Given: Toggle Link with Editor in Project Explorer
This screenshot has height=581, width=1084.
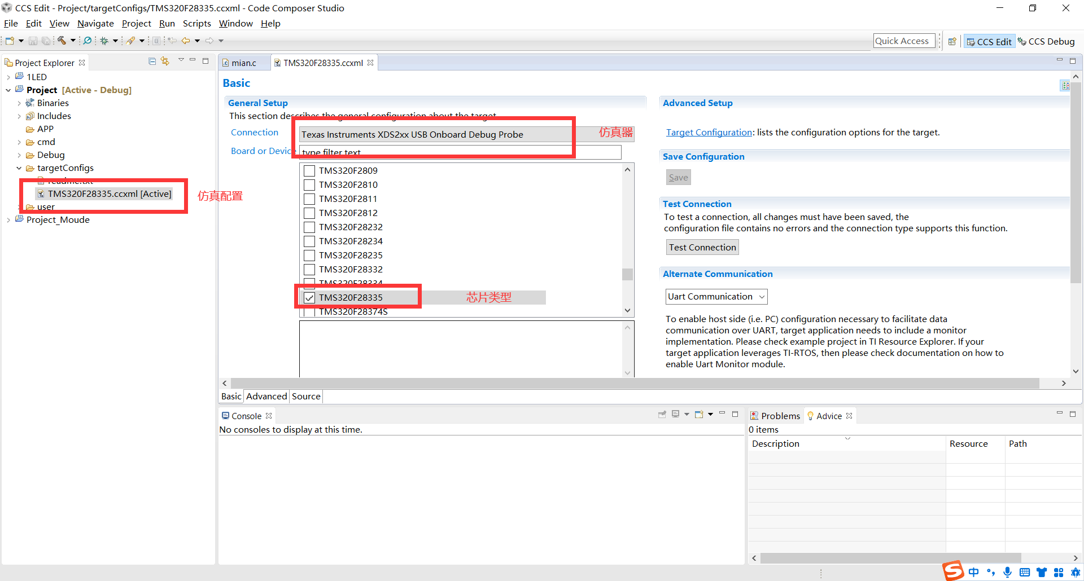Looking at the screenshot, I should [x=165, y=61].
